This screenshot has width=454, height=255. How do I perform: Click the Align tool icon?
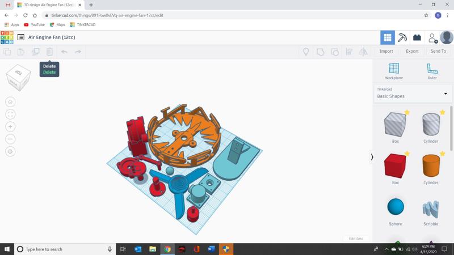pyautogui.click(x=349, y=52)
